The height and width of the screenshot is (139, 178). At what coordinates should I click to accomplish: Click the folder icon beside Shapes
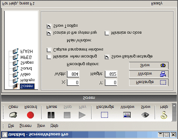(16, 63)
